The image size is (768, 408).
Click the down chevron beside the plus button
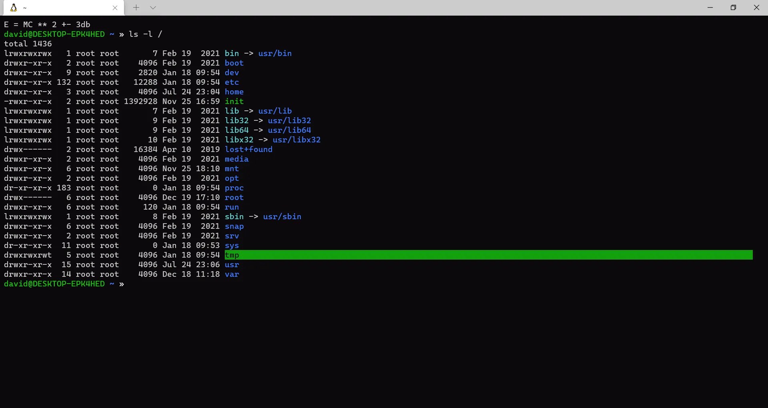pos(153,8)
